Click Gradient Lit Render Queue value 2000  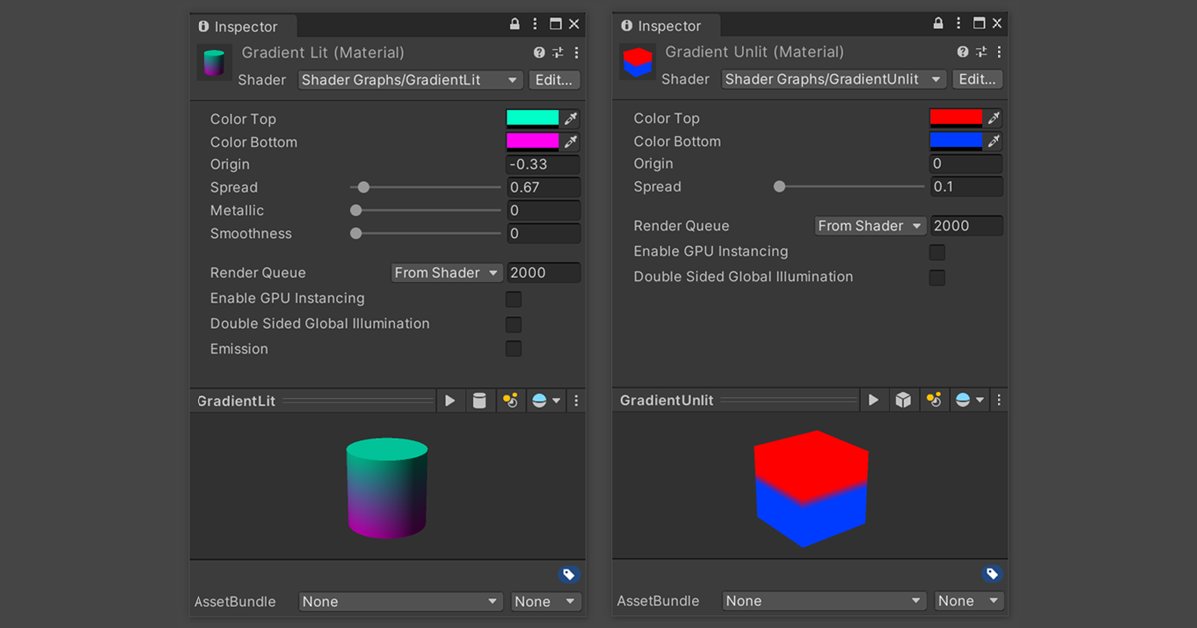[x=543, y=273]
